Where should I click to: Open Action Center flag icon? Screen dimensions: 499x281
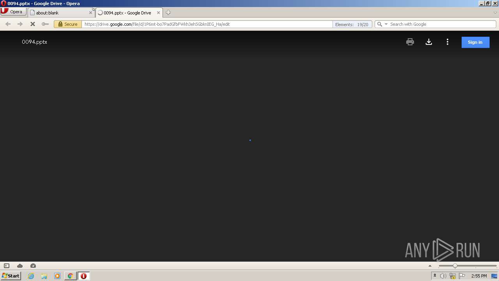coord(462,276)
